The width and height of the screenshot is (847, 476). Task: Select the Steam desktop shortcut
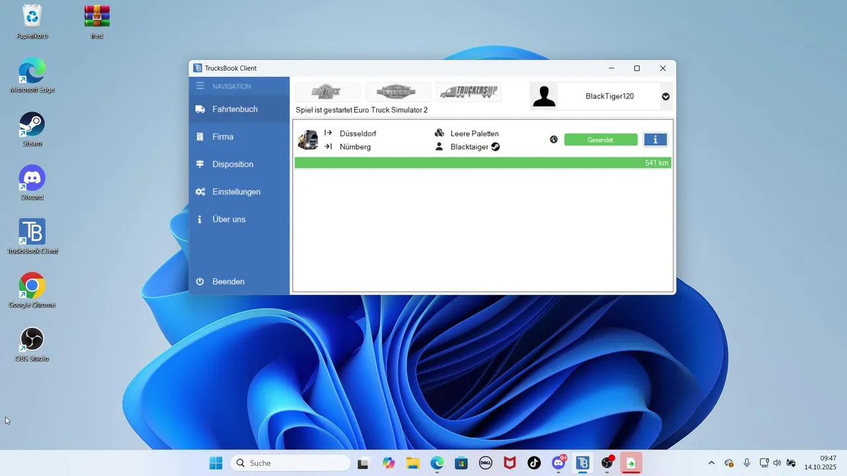click(32, 129)
